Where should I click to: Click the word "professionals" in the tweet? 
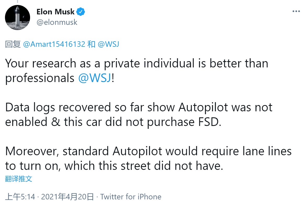coord(40,78)
